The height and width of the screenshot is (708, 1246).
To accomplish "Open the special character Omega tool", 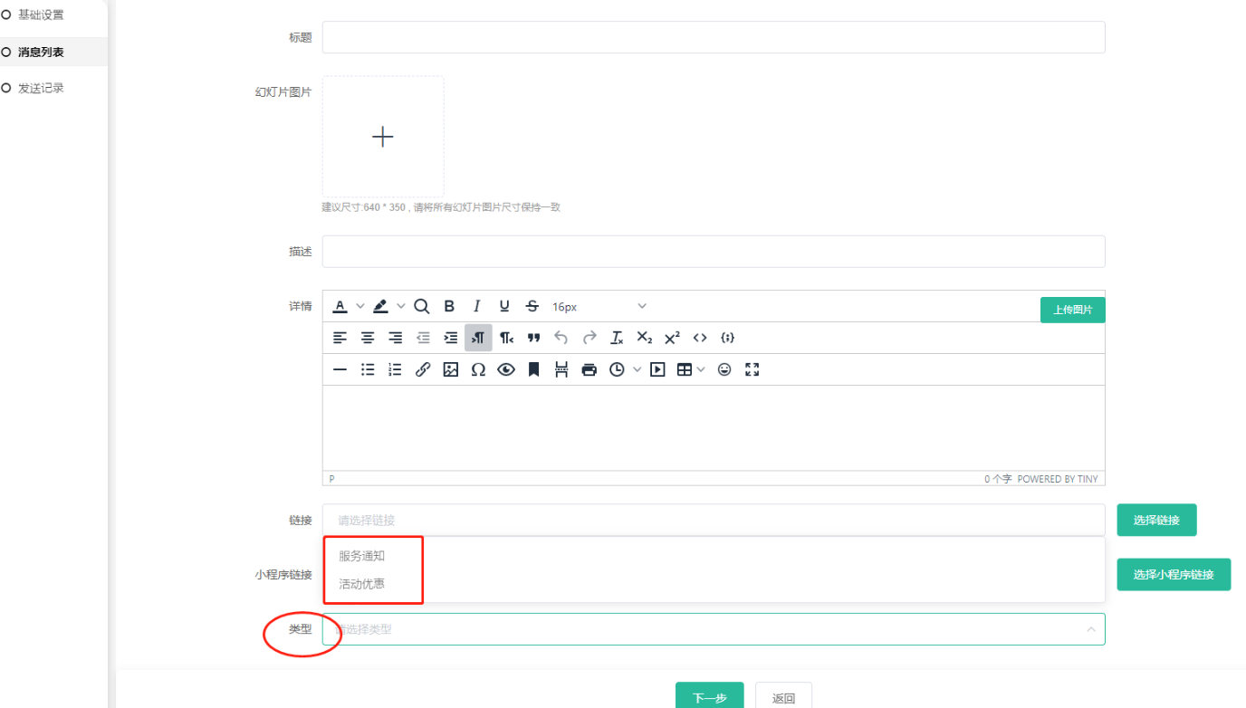I will coord(478,369).
